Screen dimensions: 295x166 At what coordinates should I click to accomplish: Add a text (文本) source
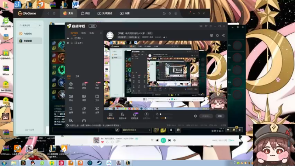(97, 98)
